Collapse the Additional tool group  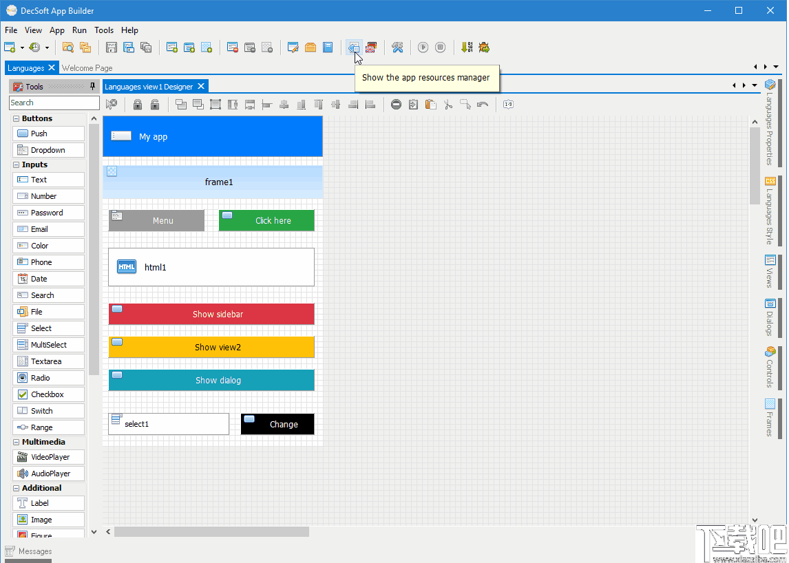point(16,489)
